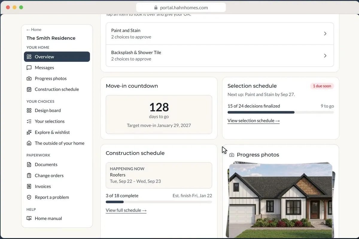Expand the Paint and Stain row chevron
The image size is (359, 239).
(x=325, y=34)
